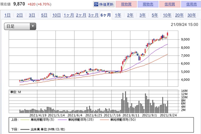Show the 1年 chart period
The image size is (201, 134).
point(118,15)
